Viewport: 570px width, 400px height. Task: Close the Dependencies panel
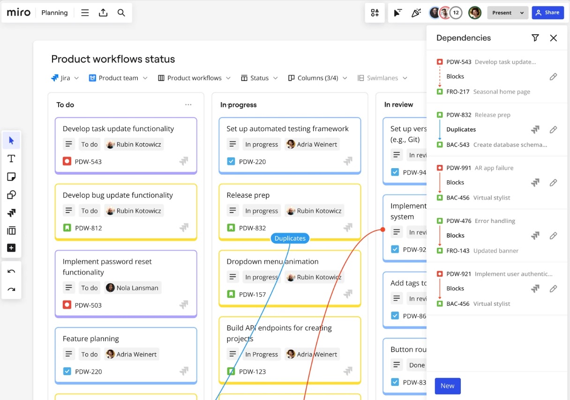coord(554,38)
